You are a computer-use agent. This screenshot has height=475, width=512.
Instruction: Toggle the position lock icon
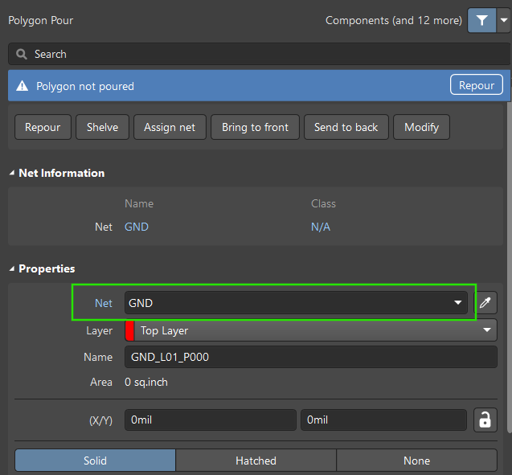(485, 420)
